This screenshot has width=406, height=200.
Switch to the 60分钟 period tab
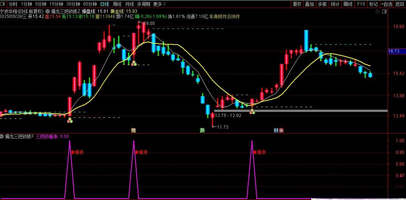coord(90,4)
